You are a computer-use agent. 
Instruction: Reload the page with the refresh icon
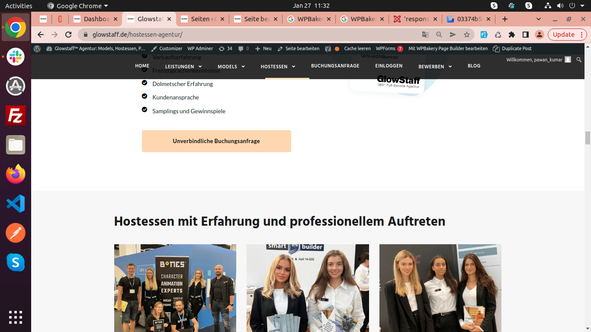(x=68, y=35)
